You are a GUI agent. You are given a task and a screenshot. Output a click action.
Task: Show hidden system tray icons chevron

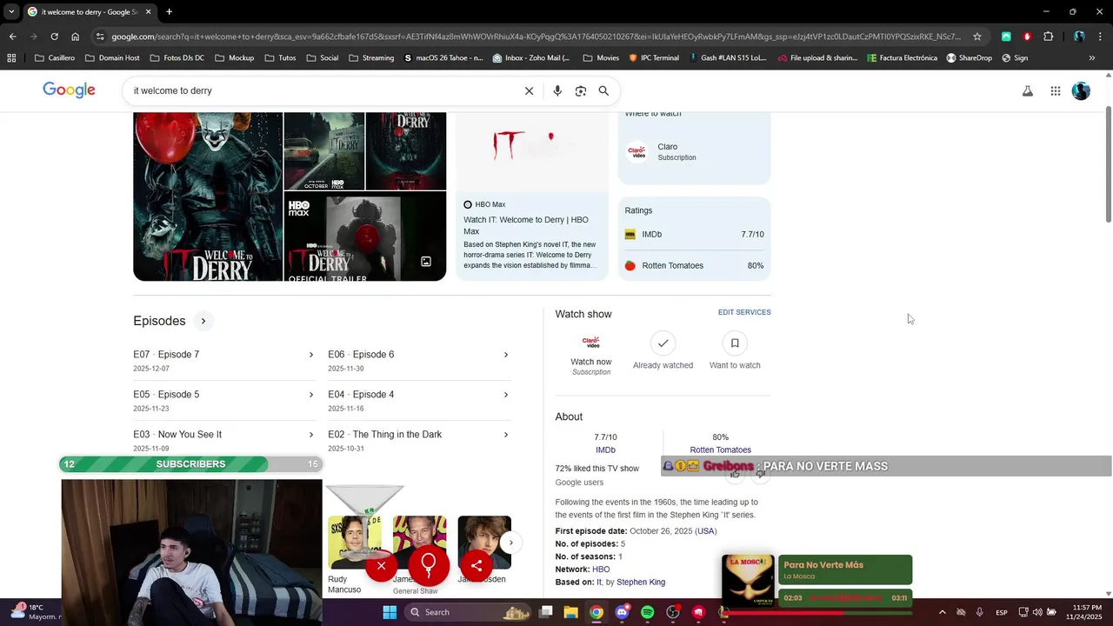click(942, 612)
